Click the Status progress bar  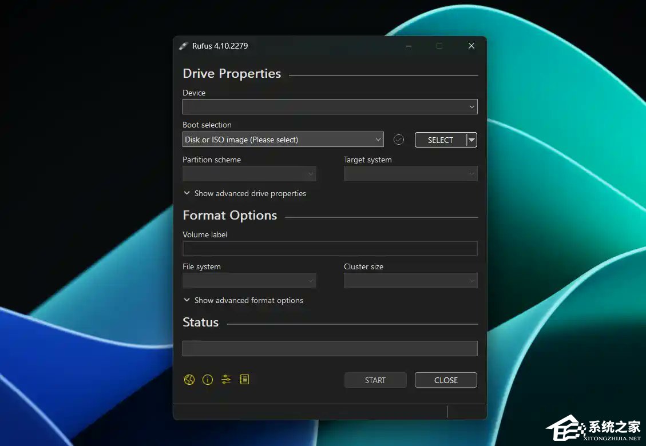point(330,348)
